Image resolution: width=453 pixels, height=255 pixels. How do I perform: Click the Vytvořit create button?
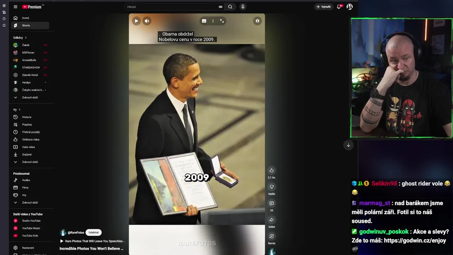323,7
